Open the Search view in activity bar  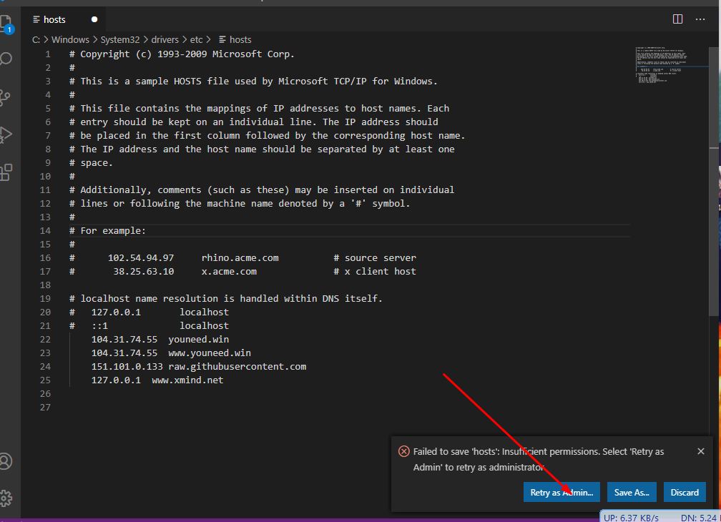coord(6,59)
